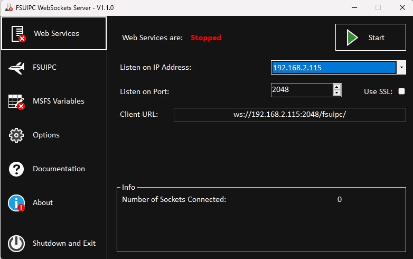The image size is (413, 259).
Task: Click the sockets connected value 0
Action: pyautogui.click(x=340, y=199)
